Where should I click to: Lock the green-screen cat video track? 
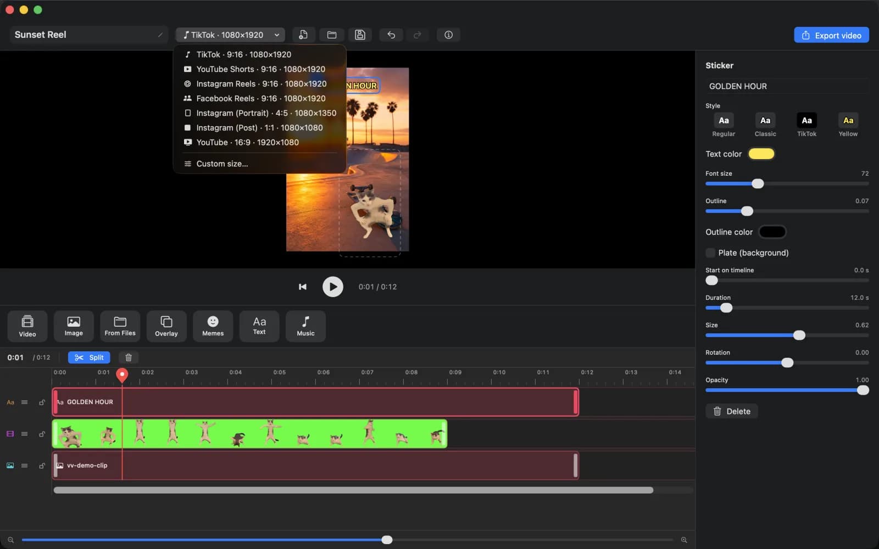click(42, 434)
